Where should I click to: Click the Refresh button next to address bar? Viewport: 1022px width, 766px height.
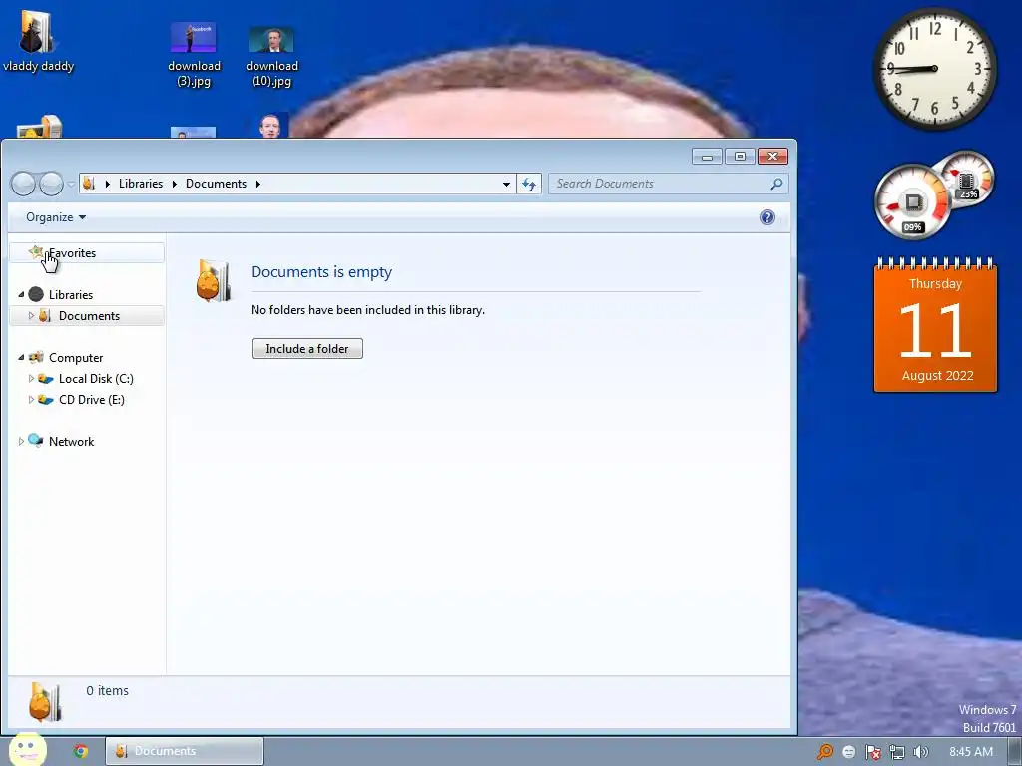(x=529, y=184)
